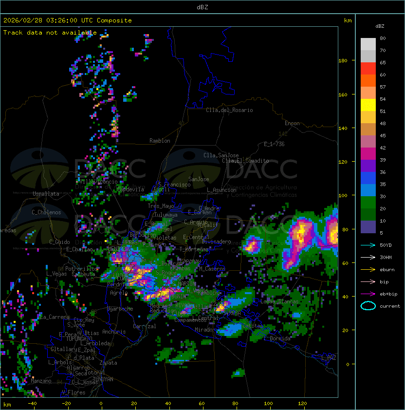Click the '-40' tick on horizontal km axis
This screenshot has width=405, height=410.
point(32,404)
